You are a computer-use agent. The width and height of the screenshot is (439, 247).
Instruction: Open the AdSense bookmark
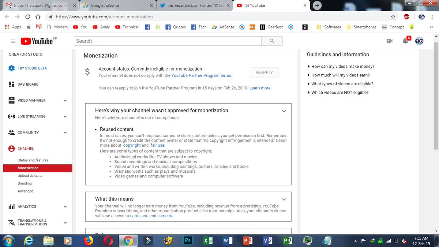(223, 27)
